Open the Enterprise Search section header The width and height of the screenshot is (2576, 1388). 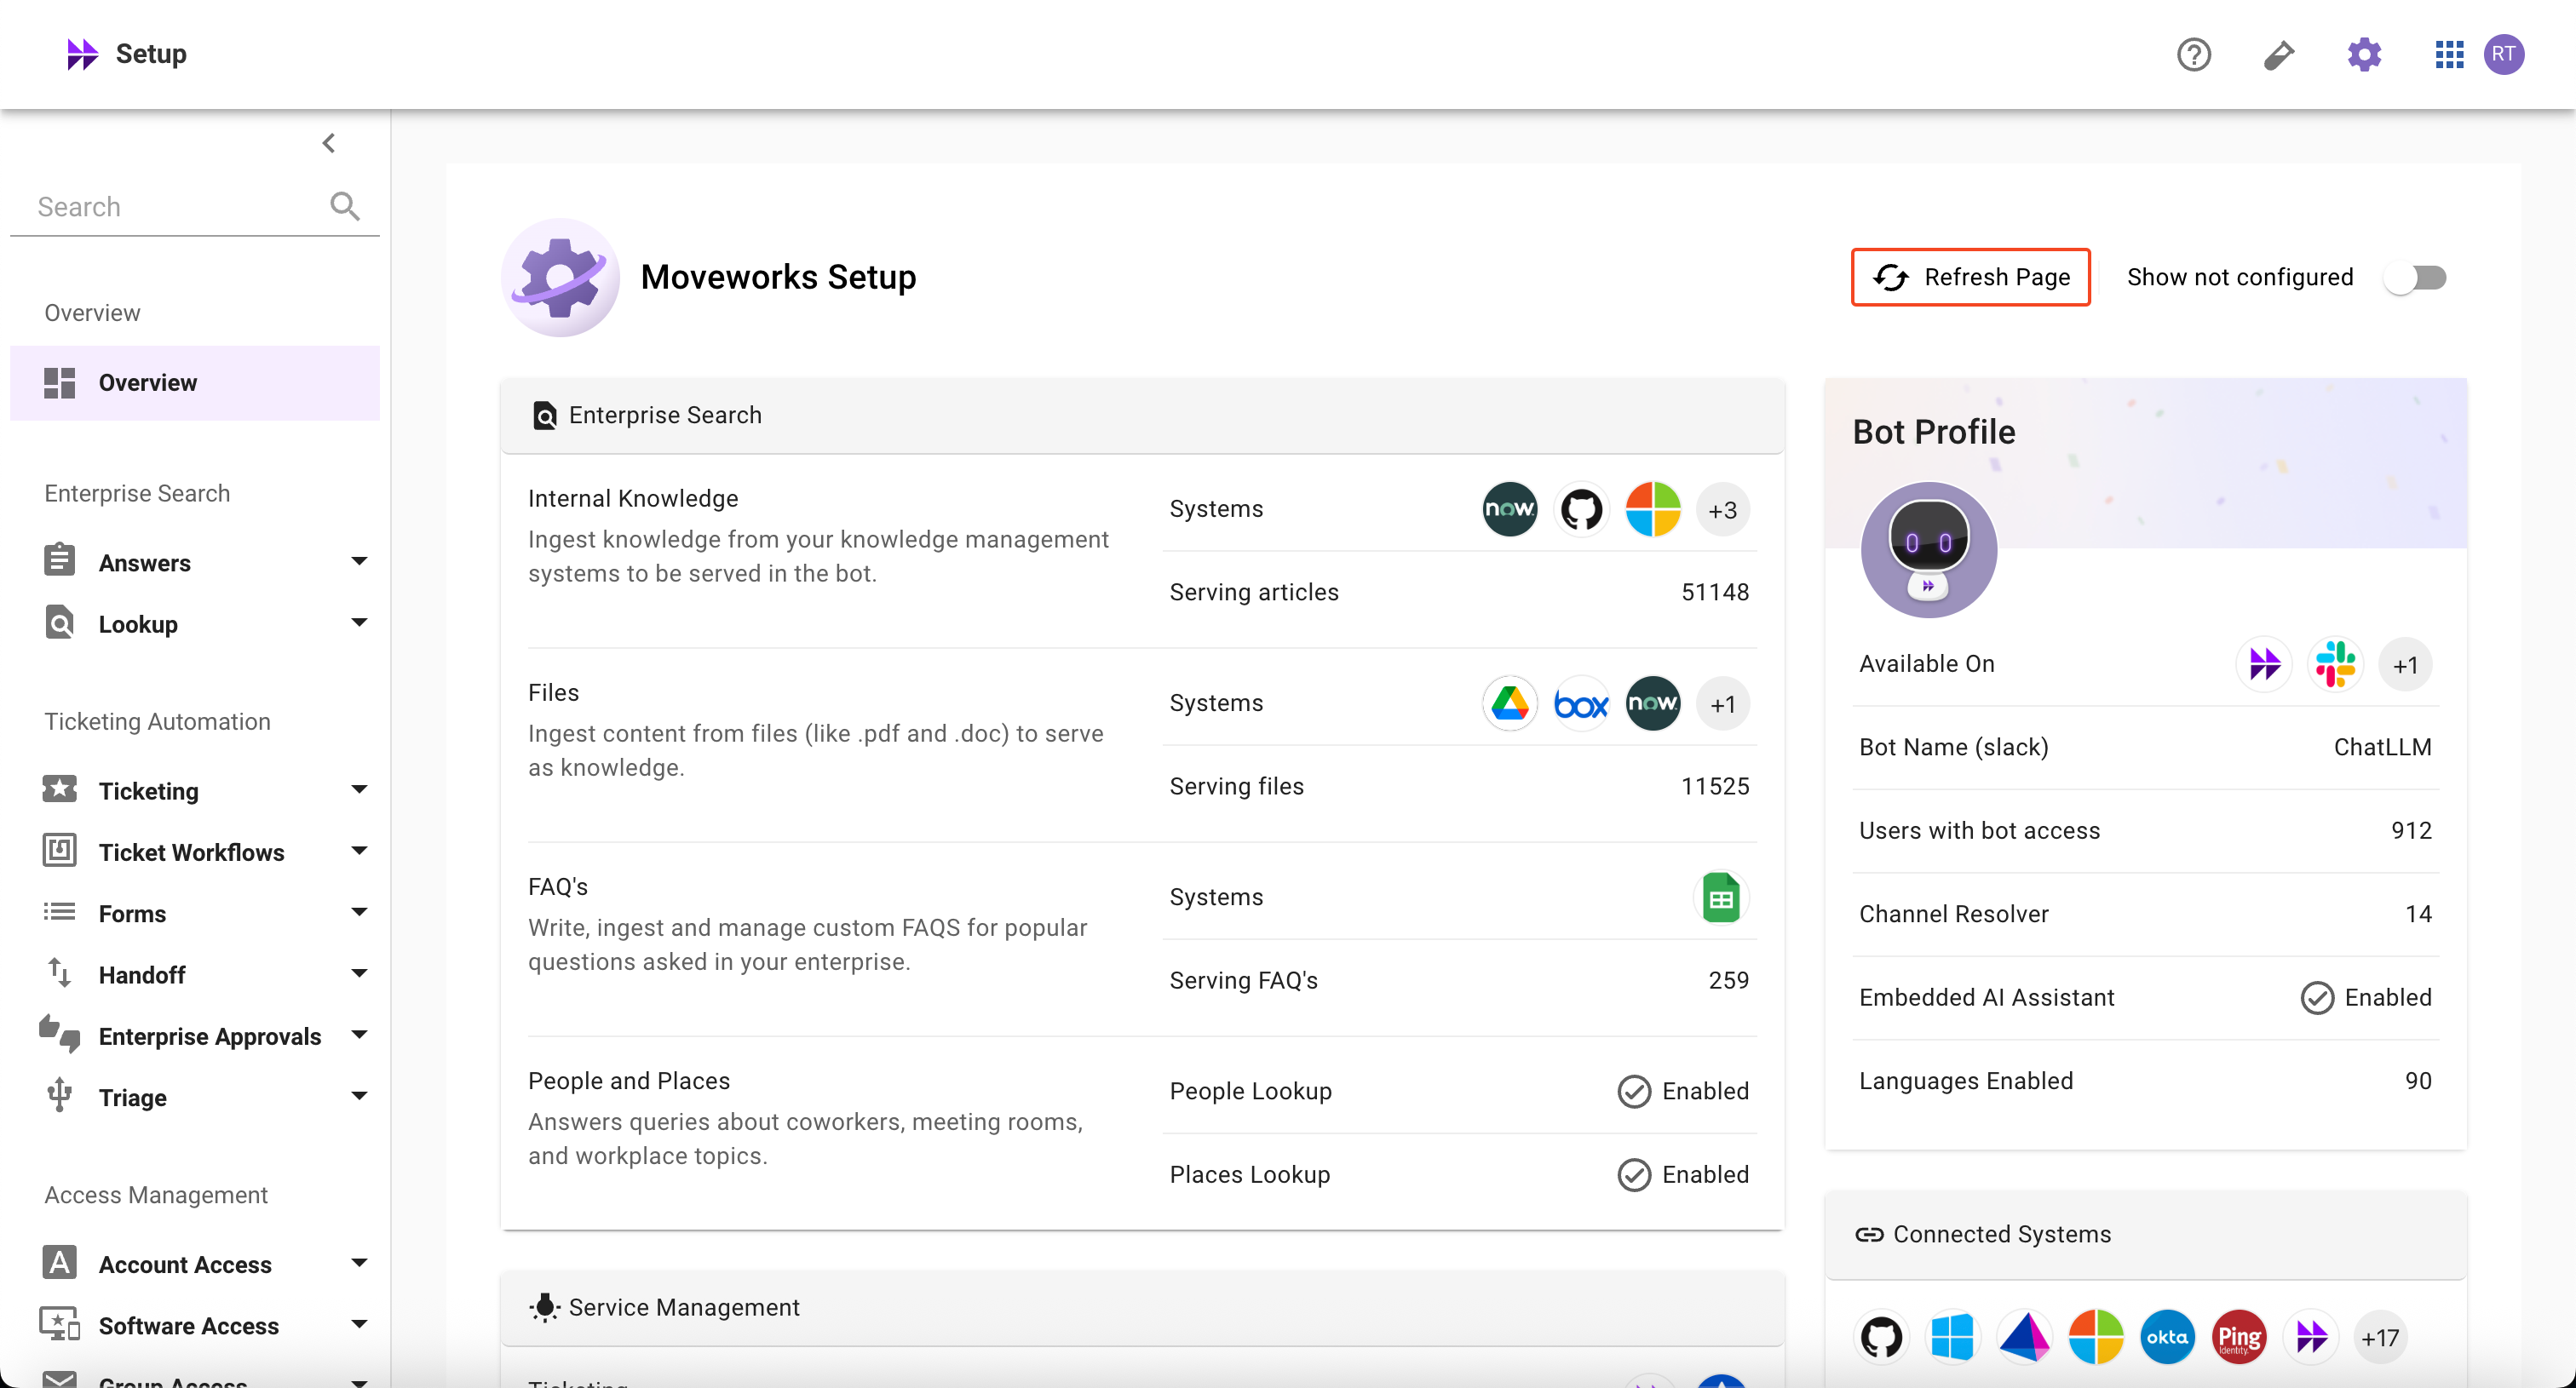1142,416
